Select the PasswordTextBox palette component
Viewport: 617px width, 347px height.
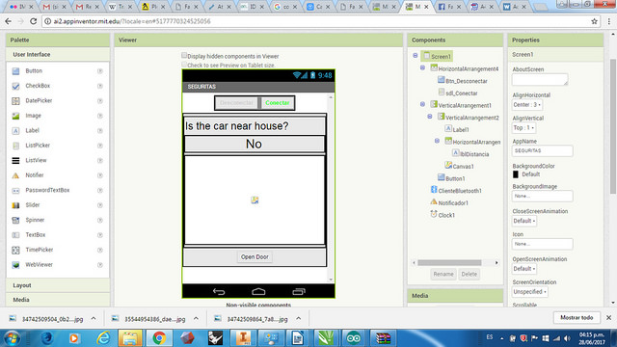[47, 191]
